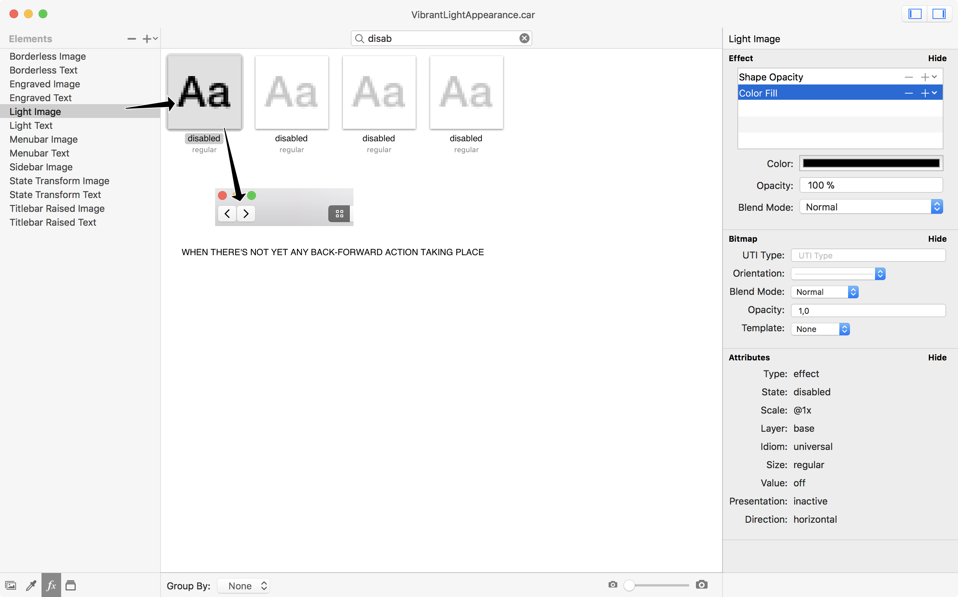
Task: Open the Effect Blend Mode dropdown
Action: tap(871, 207)
